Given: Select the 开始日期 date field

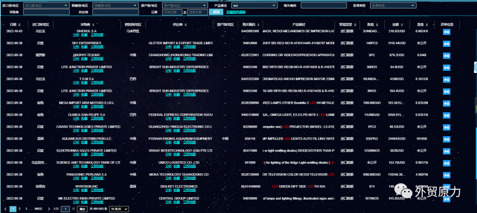Looking at the screenshot, I should coord(172,12).
